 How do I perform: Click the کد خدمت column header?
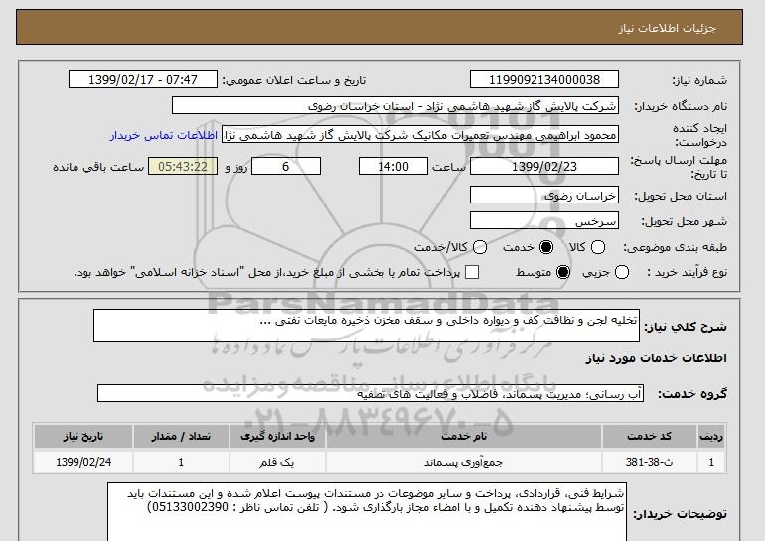tap(649, 436)
